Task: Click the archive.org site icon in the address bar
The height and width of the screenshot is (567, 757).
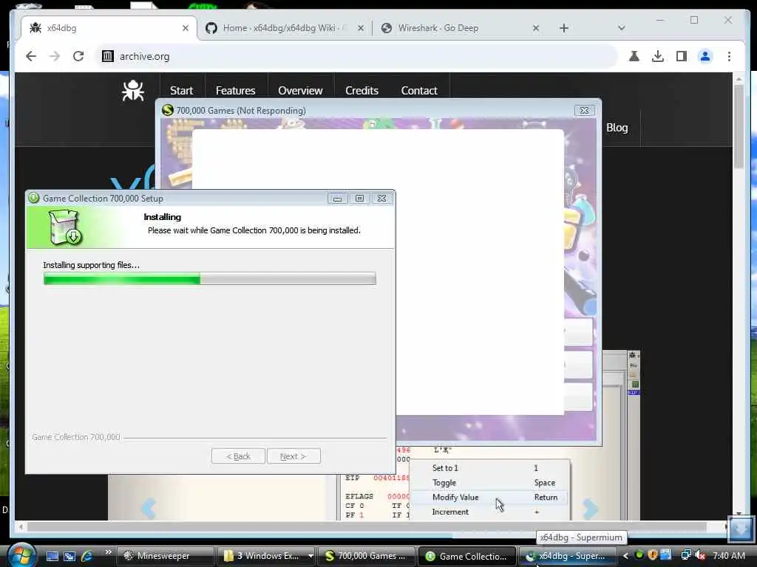Action: click(107, 56)
